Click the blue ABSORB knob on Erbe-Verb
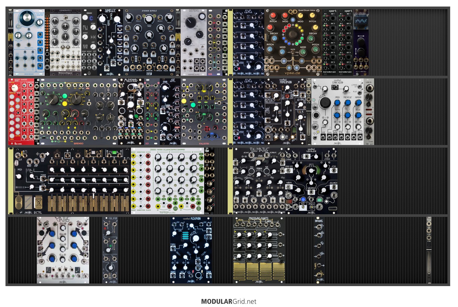 click(358, 103)
